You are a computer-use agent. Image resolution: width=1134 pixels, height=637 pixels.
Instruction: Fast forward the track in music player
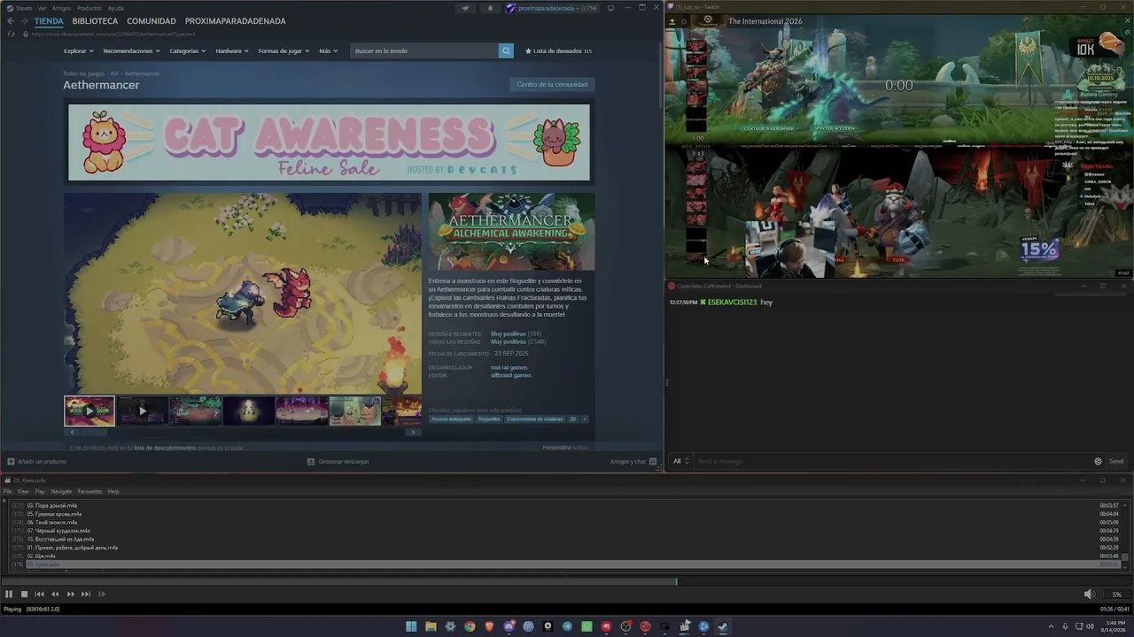pos(71,595)
